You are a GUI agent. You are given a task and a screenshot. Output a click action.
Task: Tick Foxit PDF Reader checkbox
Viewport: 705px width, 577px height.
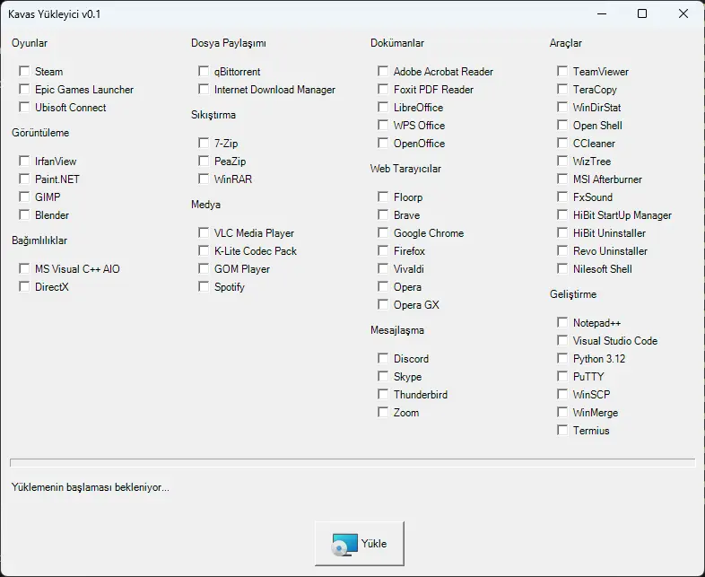[x=383, y=89]
